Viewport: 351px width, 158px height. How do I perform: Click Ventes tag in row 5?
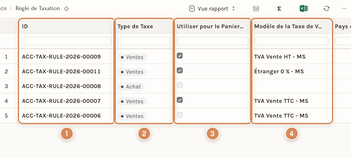click(x=132, y=116)
